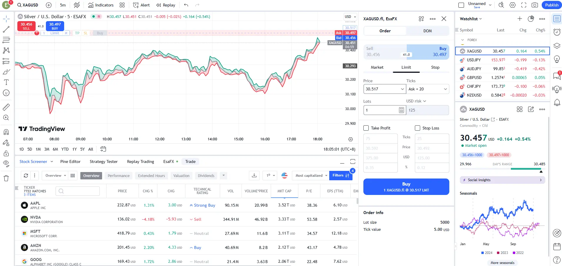Enable the Take Profit checkbox
This screenshot has height=266, width=562.
pos(366,128)
